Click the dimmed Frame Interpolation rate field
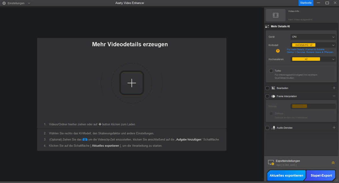 313,106
